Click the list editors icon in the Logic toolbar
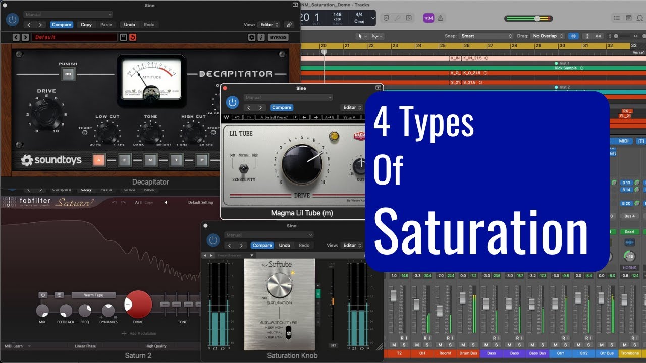Screen dimensions: 646x363 tap(617, 18)
